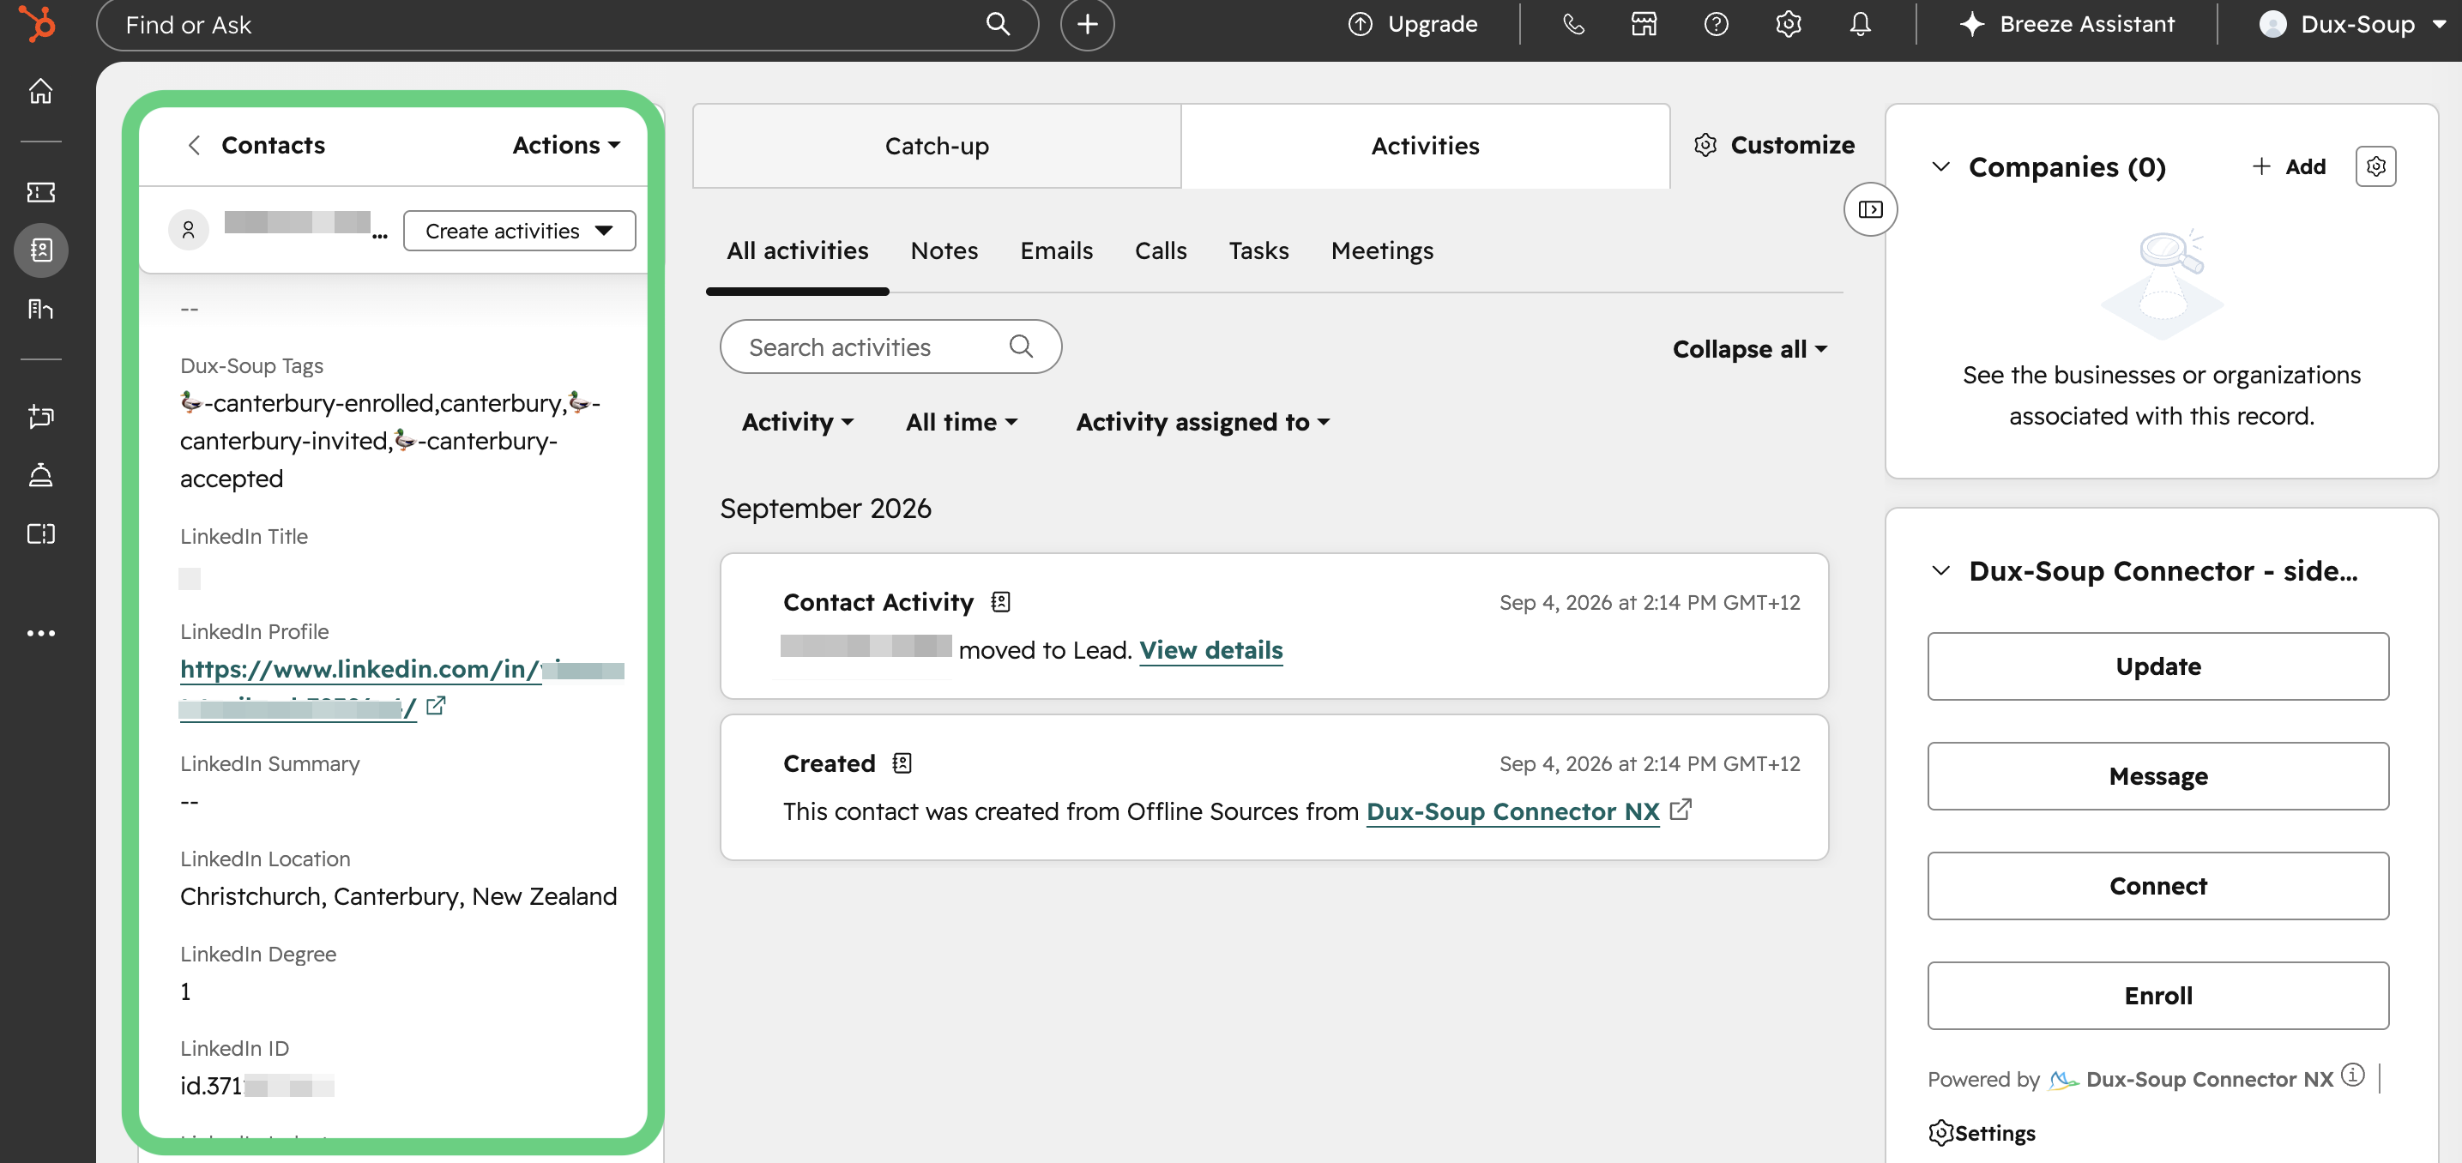The image size is (2462, 1163).
Task: Open the Dux-Soup account menu
Action: 2352,24
